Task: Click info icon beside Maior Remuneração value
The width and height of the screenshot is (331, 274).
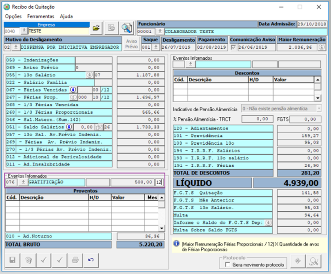Action: (322, 47)
